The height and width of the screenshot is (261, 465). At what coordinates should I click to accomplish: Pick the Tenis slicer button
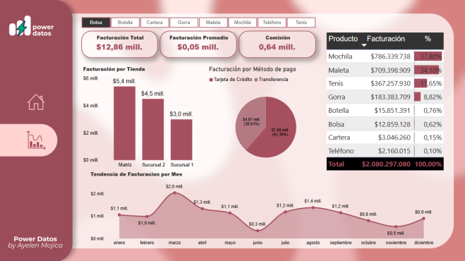pos(301,23)
